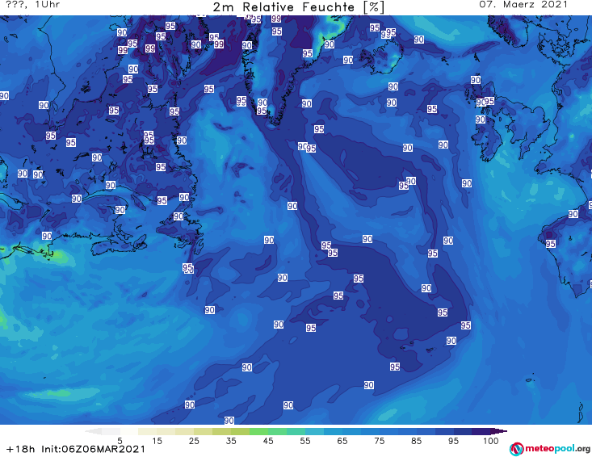Click the 'Init:06Z06MAR2021' model run label
This screenshot has height=457, width=592.
tap(93, 449)
